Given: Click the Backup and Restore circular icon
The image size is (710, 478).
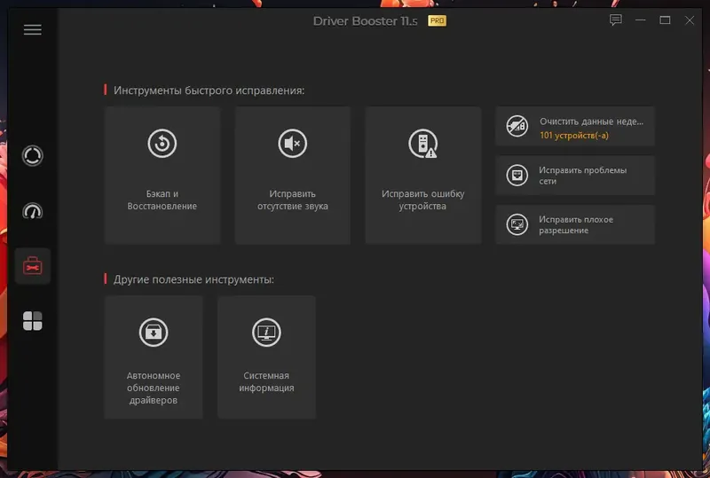Looking at the screenshot, I should tap(162, 144).
